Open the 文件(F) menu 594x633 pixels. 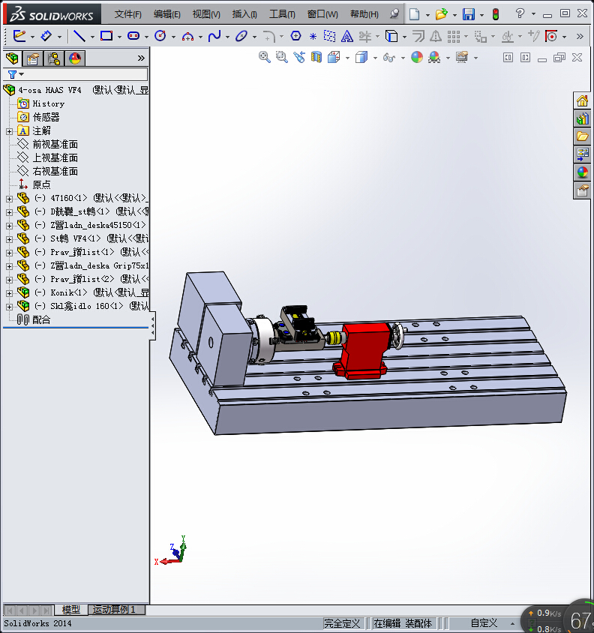128,14
